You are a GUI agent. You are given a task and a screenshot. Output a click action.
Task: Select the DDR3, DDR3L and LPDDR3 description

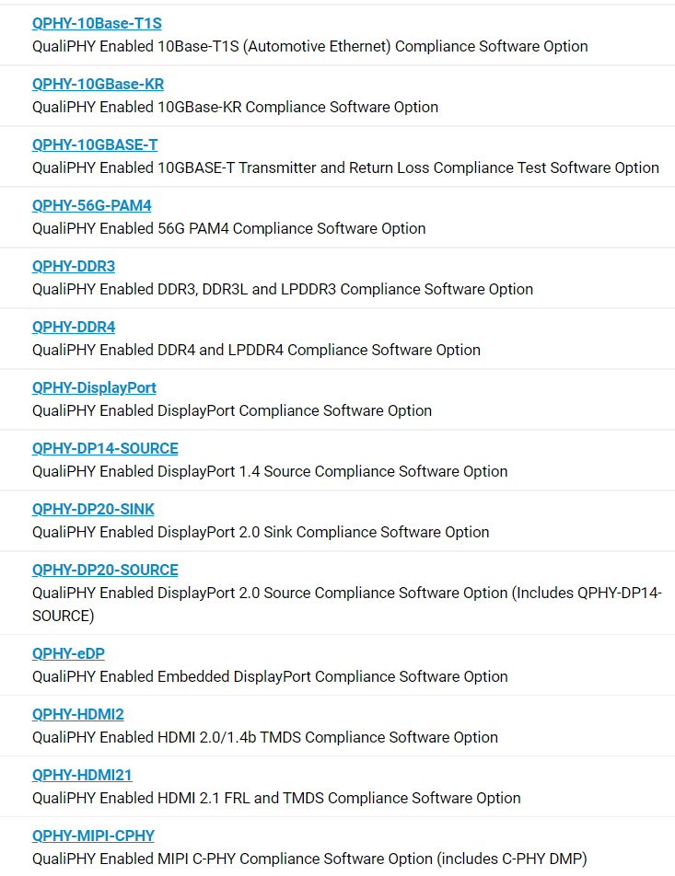[283, 289]
